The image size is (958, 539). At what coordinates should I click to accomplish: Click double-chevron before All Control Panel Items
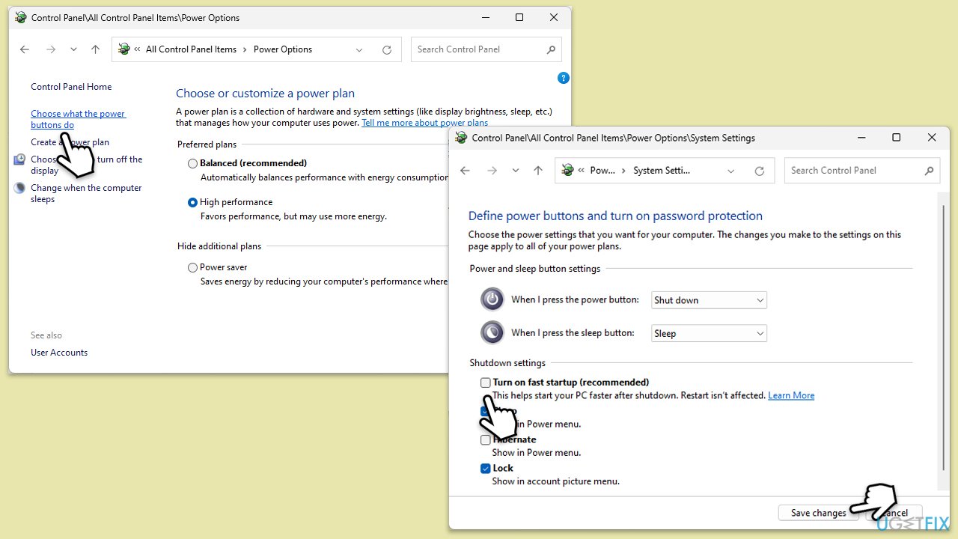(138, 49)
